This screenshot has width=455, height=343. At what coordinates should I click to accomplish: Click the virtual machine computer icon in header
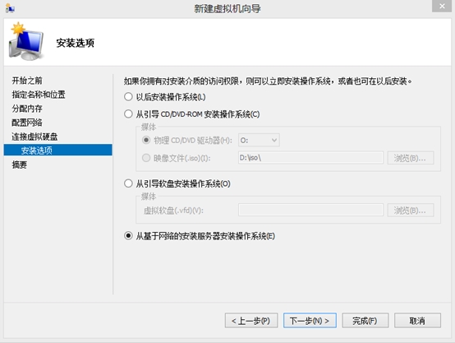coord(27,41)
